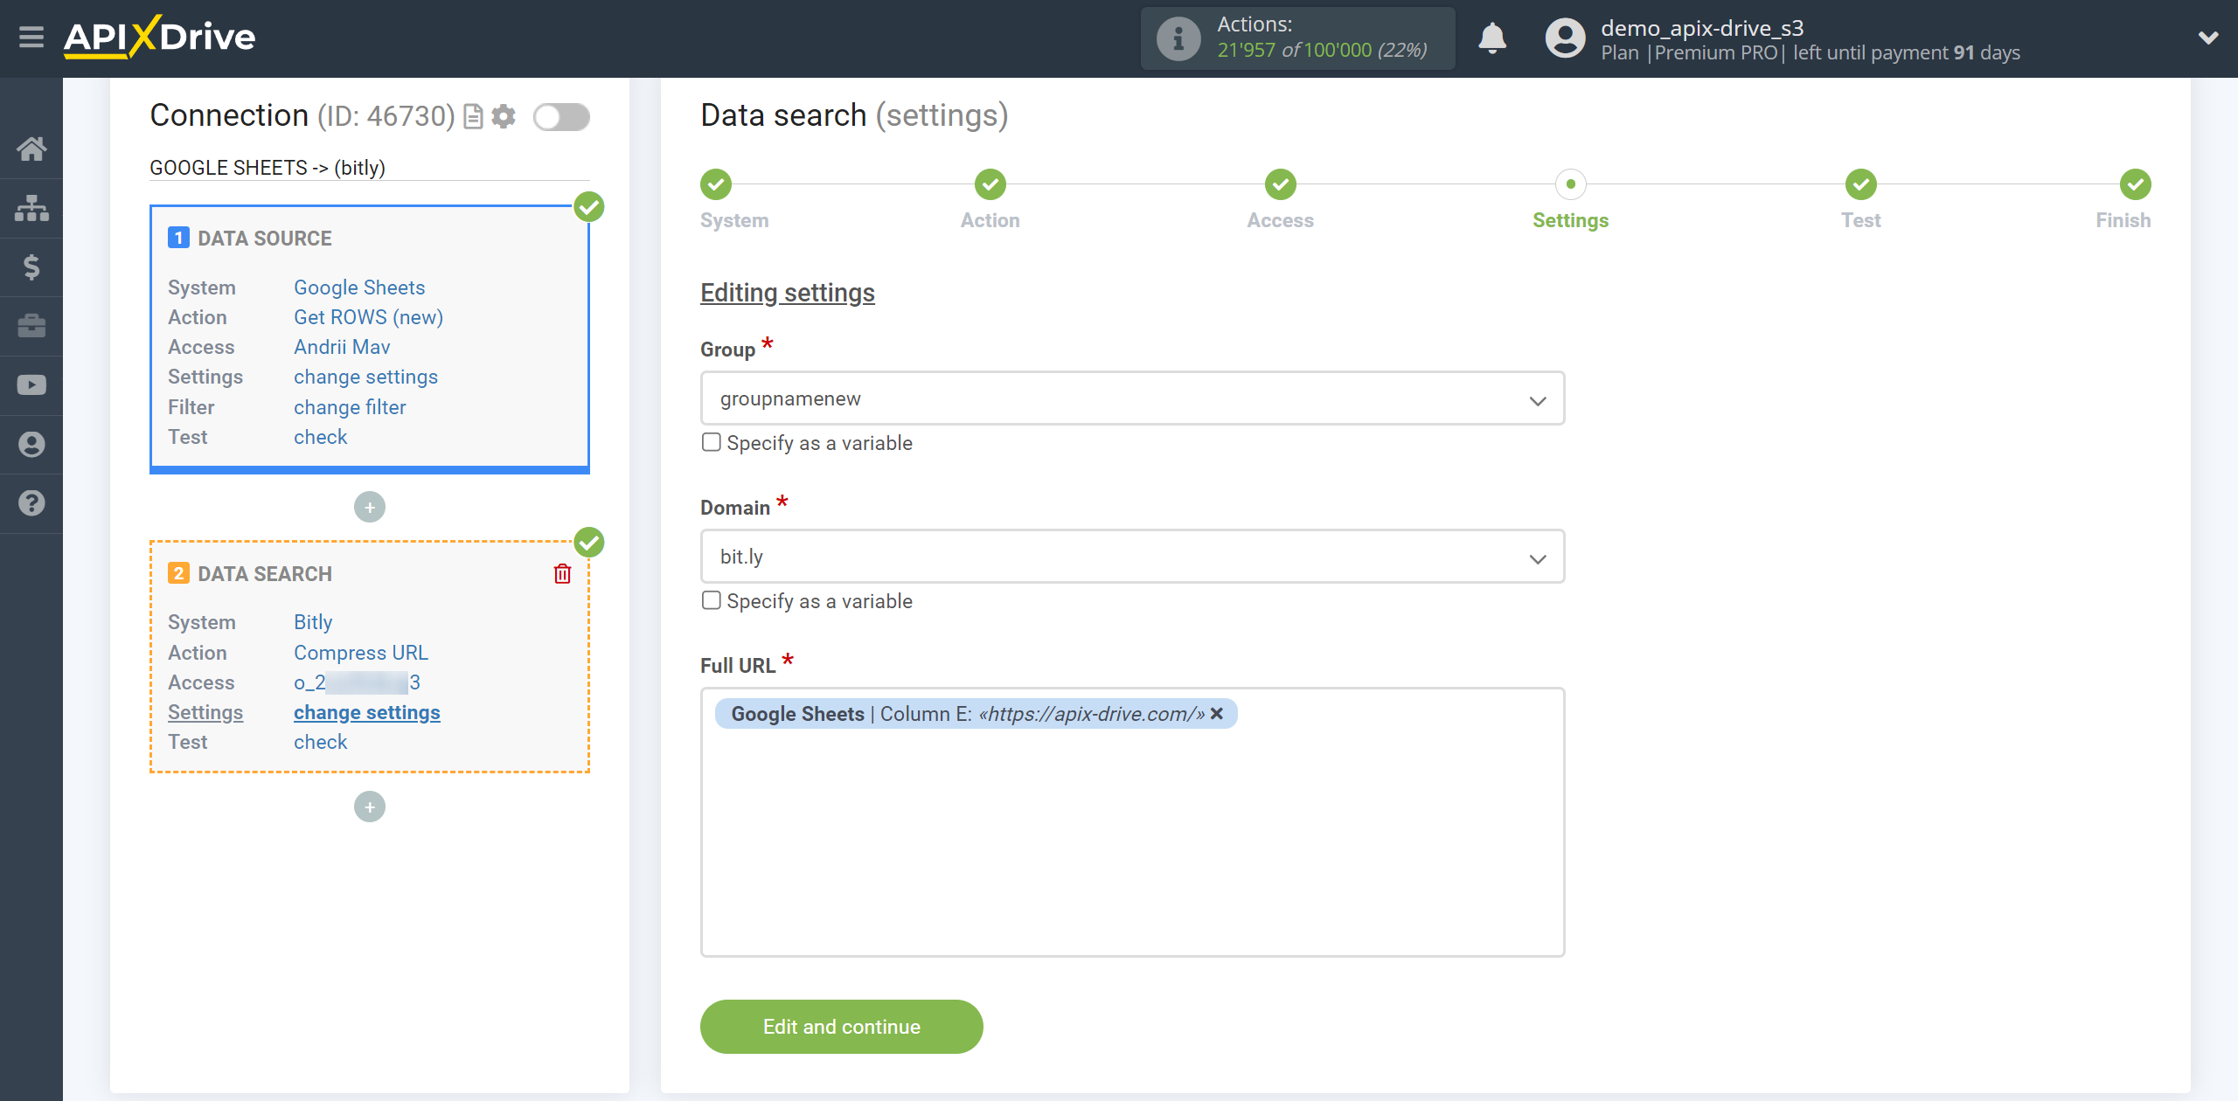Click the Settings label in Data Search
The width and height of the screenshot is (2238, 1101).
(205, 712)
